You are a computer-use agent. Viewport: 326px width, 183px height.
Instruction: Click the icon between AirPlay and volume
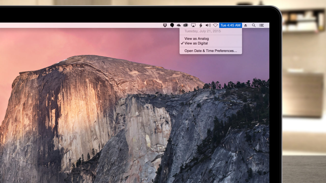(x=201, y=25)
